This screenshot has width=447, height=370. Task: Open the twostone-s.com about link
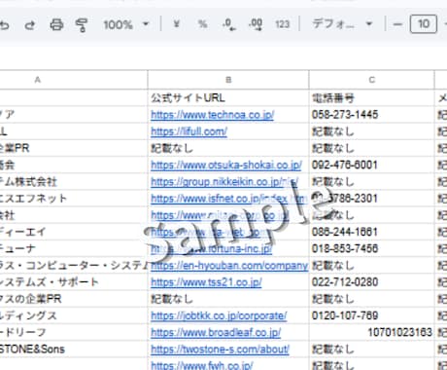pos(220,350)
